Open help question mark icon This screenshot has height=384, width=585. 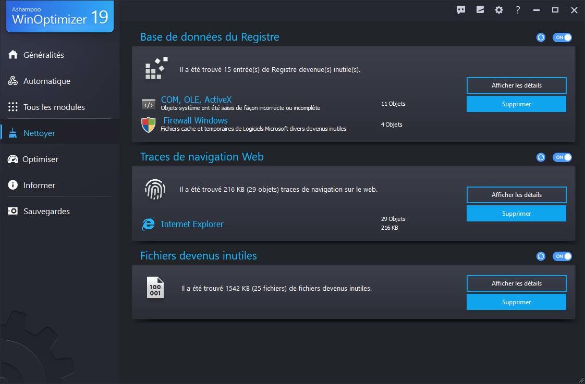click(x=518, y=10)
